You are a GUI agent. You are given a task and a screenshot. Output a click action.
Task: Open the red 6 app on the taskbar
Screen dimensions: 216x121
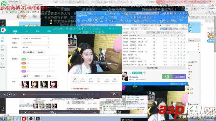[24, 119]
